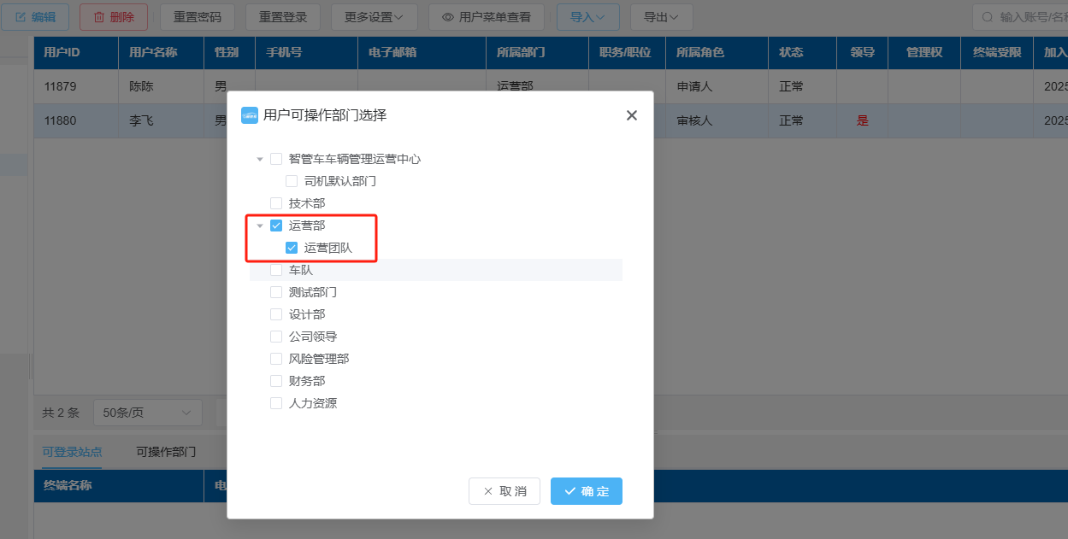Collapse the 智管车车辆管理运营中心 tree node
1068x539 pixels.
(260, 159)
